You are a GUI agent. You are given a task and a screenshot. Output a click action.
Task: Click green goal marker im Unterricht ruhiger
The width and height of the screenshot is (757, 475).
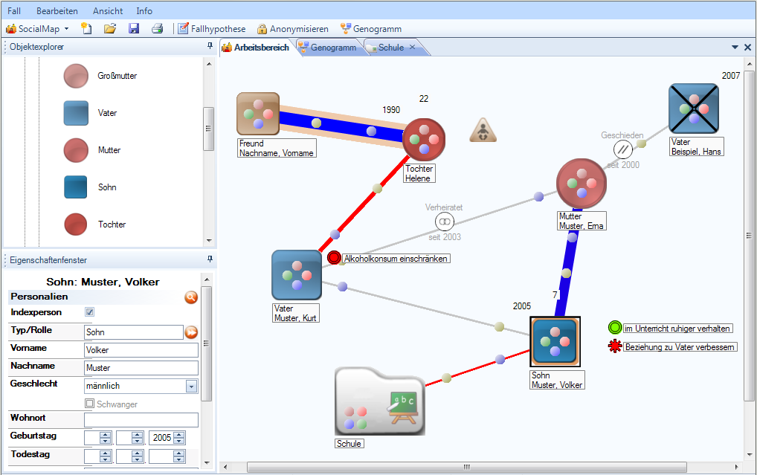(x=614, y=328)
